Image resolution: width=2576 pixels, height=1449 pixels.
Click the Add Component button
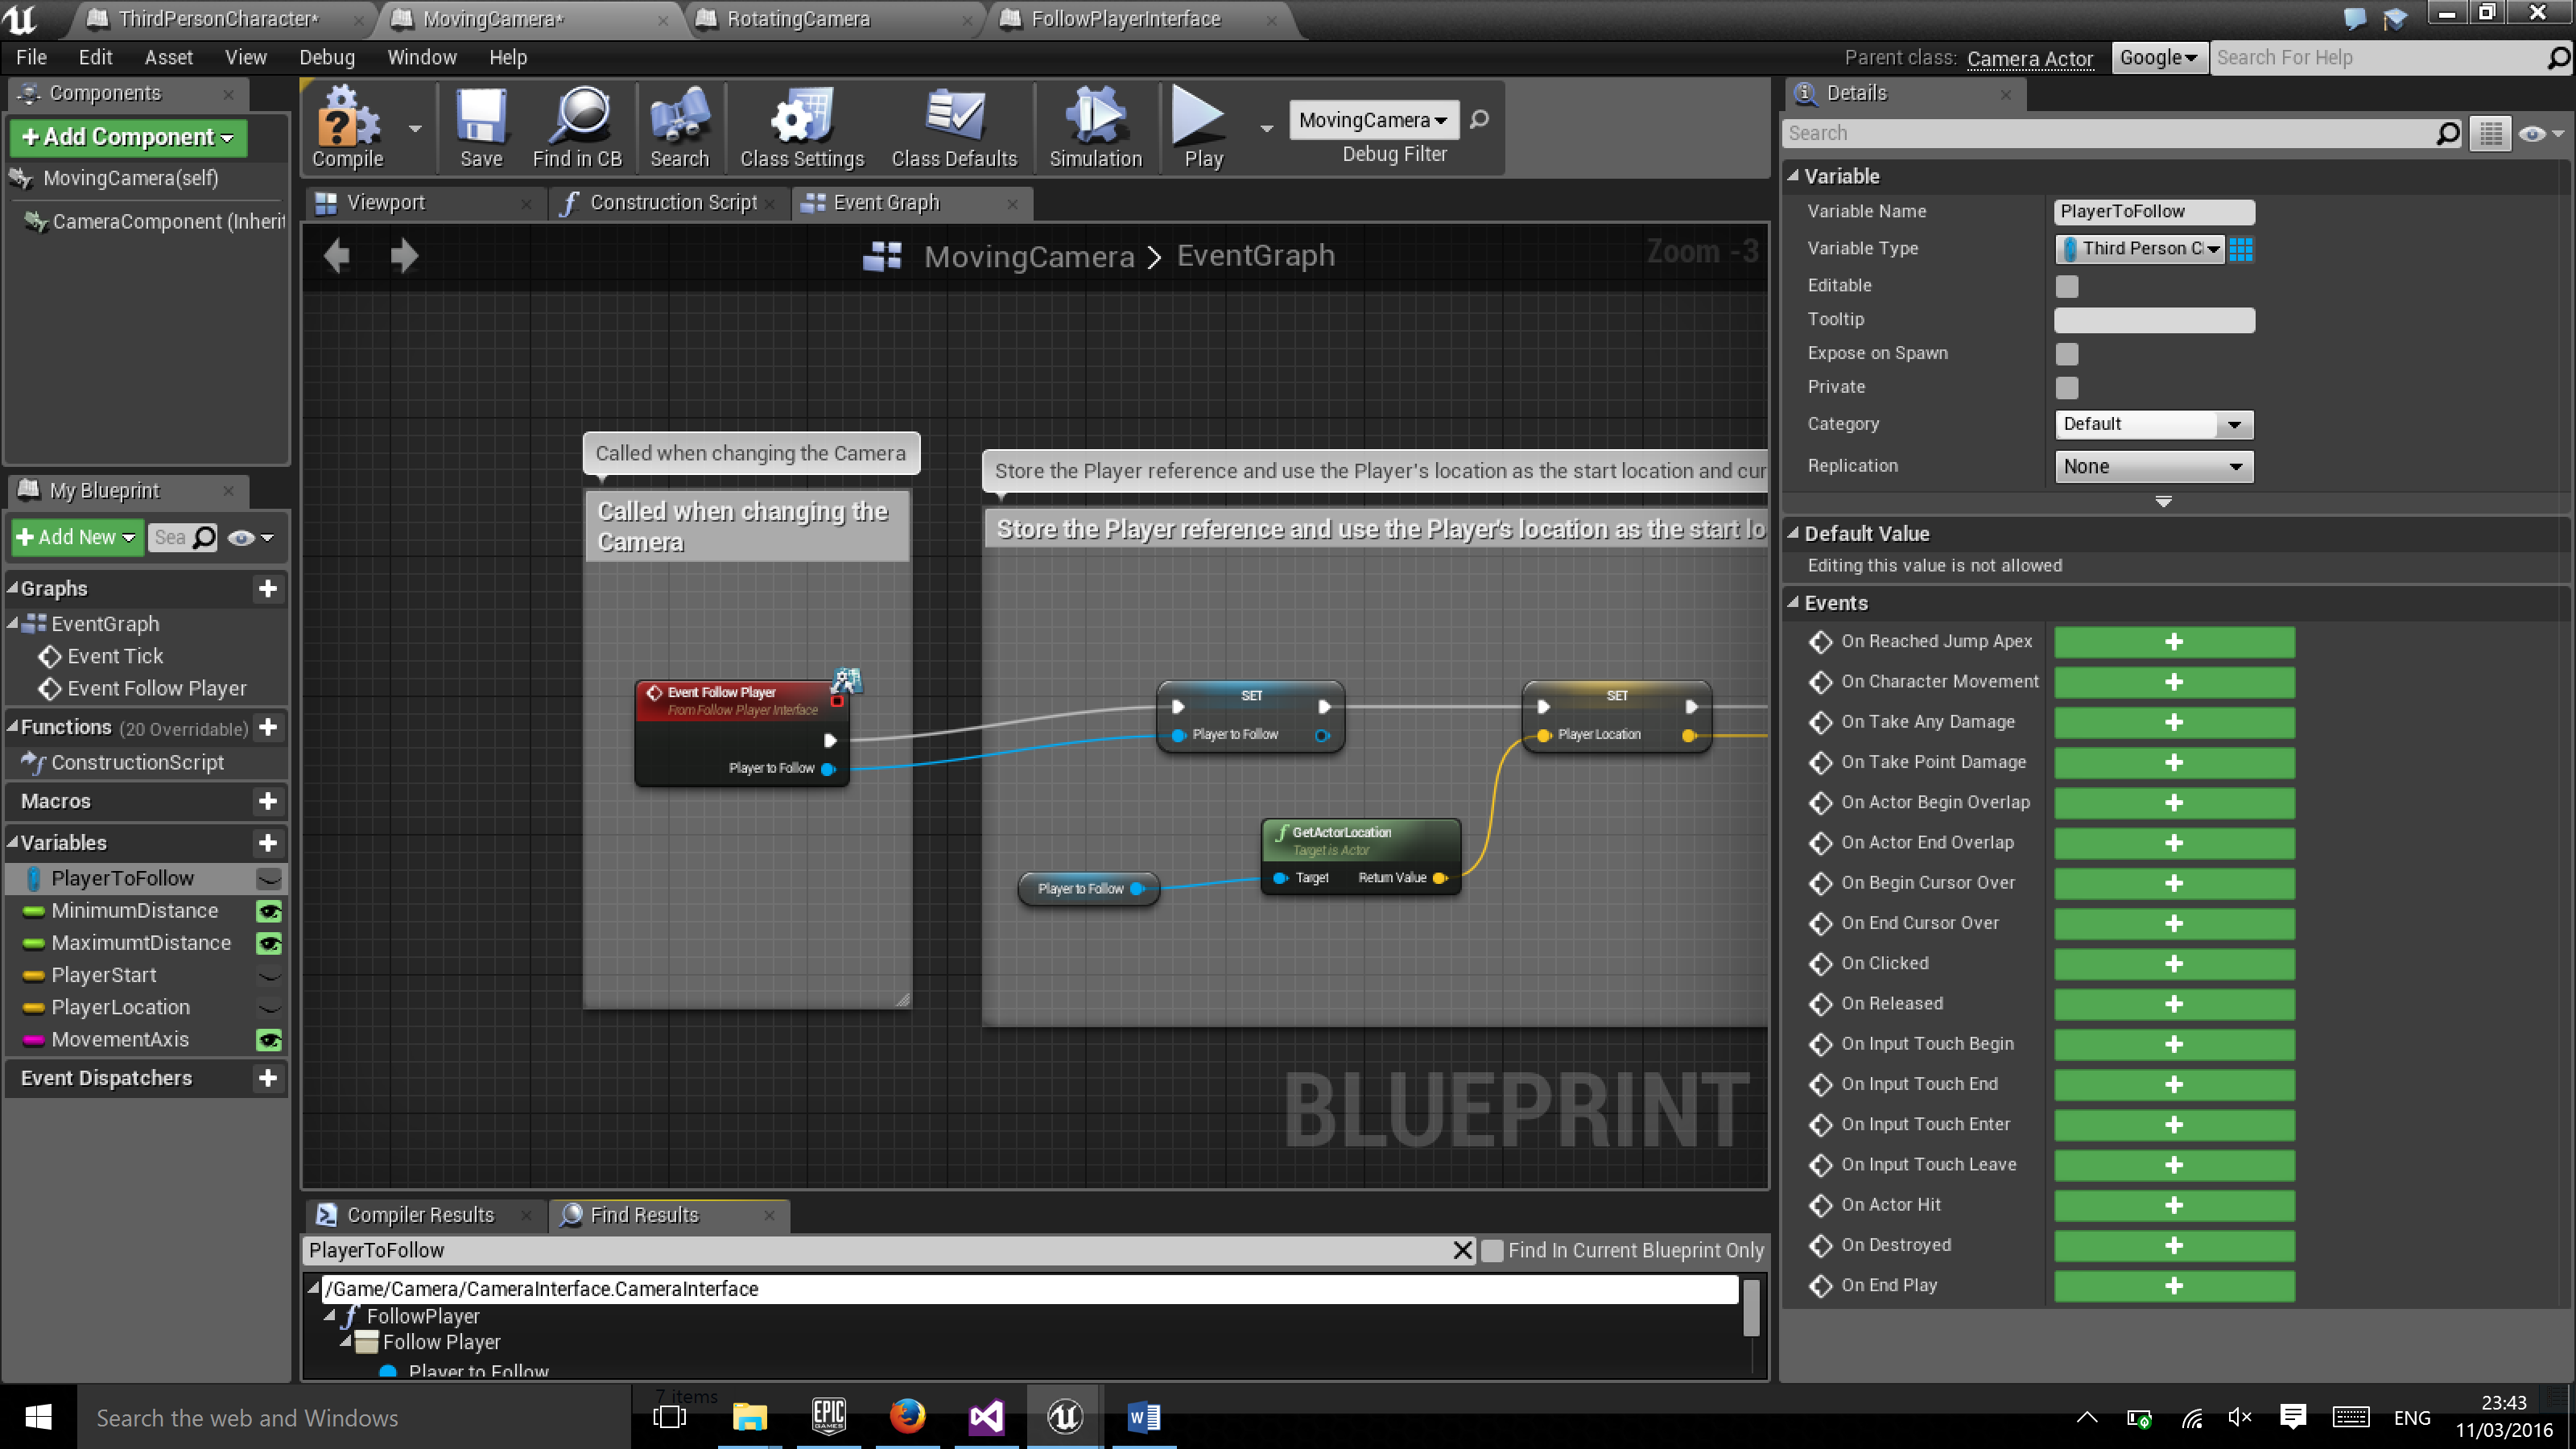tap(129, 137)
